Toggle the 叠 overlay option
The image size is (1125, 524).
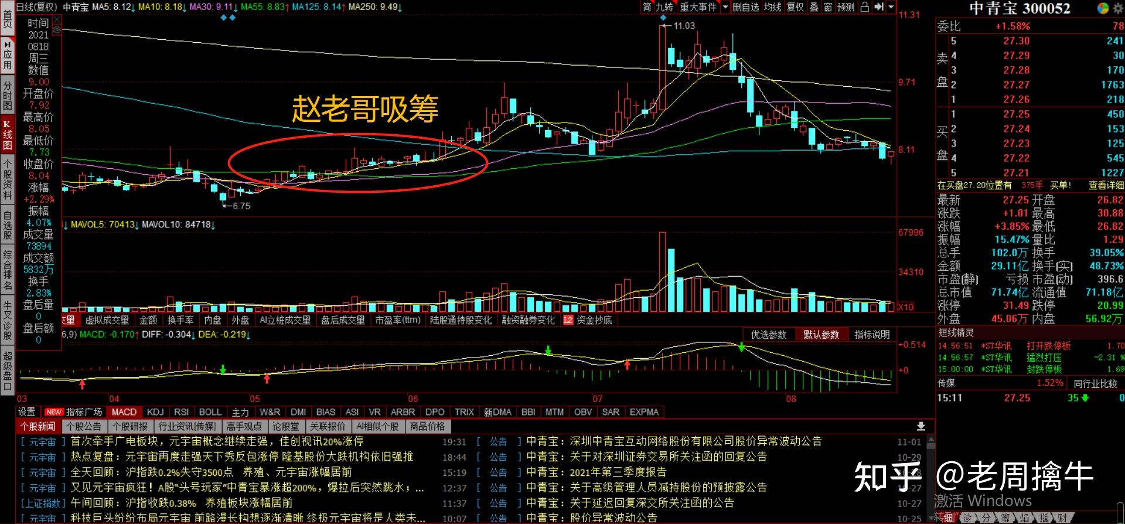(x=814, y=7)
